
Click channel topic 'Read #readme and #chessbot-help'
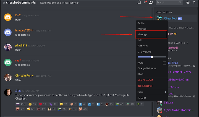[59, 3]
